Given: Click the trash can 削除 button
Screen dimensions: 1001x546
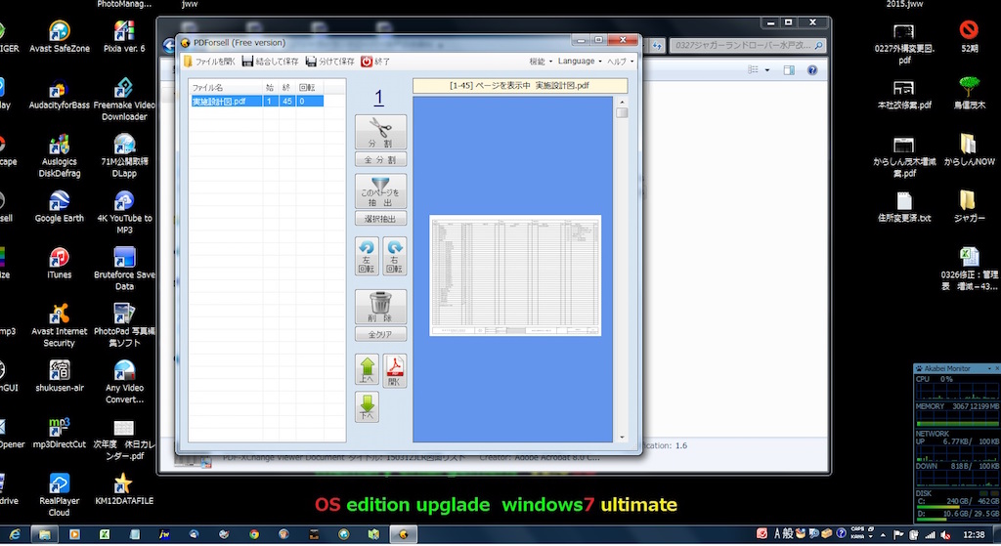Looking at the screenshot, I should coord(380,307).
